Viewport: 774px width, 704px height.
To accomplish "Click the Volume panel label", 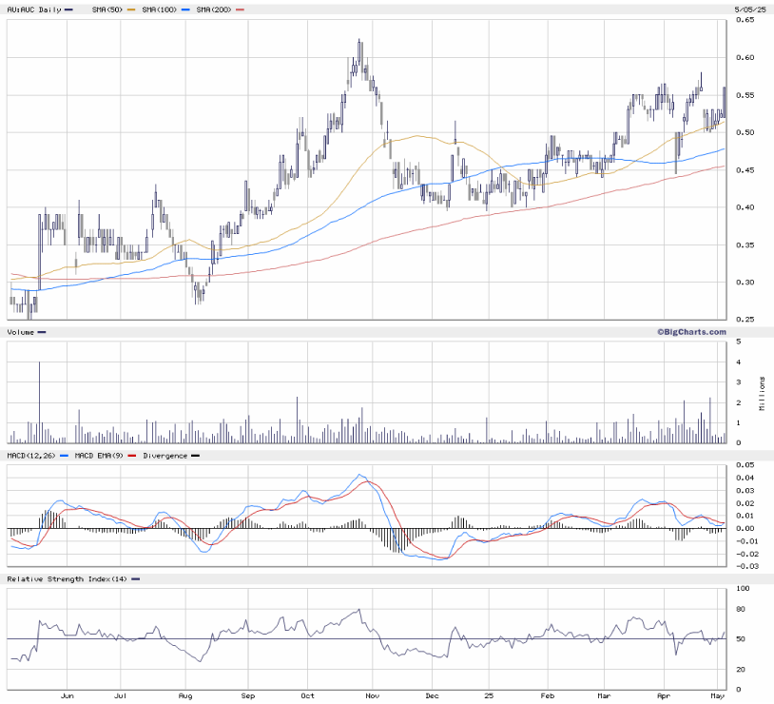I will click(x=21, y=332).
